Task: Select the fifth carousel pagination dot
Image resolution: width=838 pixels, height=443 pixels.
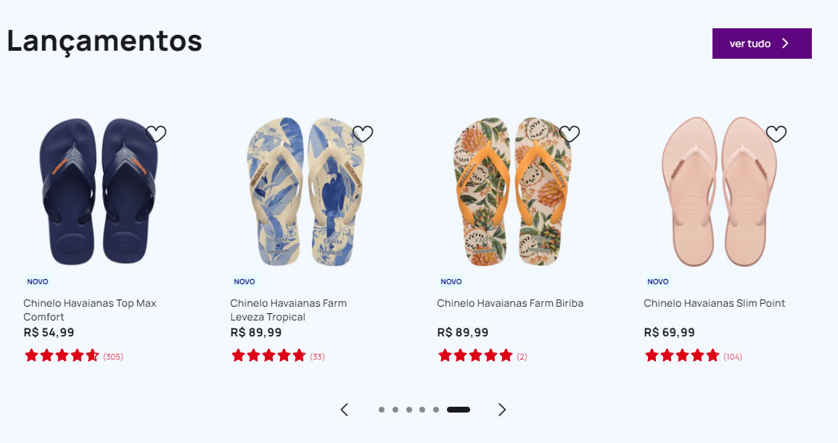Action: pyautogui.click(x=436, y=410)
